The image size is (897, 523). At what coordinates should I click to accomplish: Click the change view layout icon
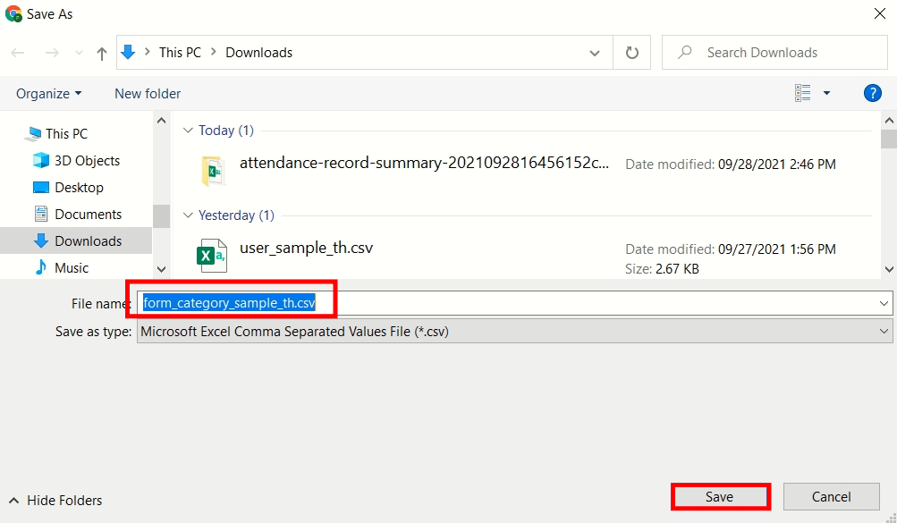(803, 93)
